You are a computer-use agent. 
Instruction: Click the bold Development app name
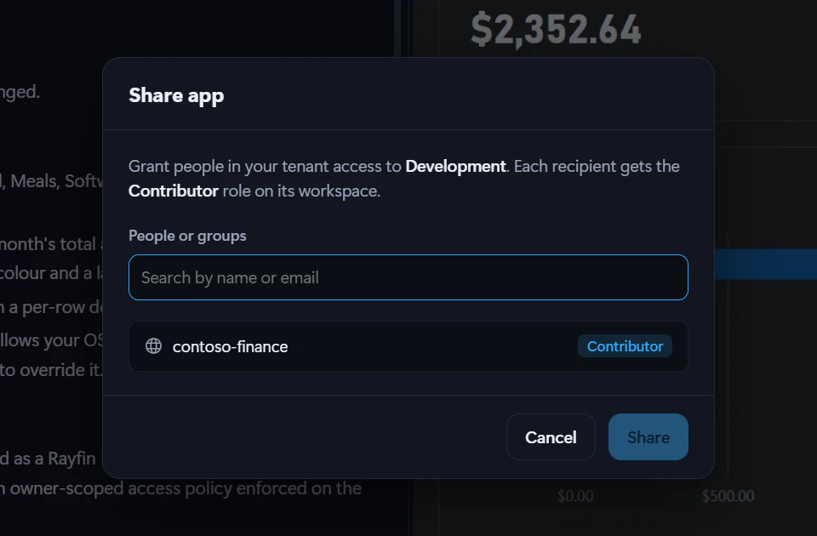(455, 166)
